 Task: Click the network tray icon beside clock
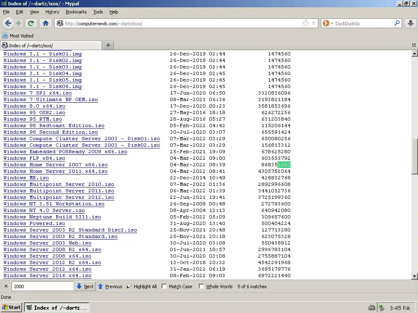pos(382,308)
